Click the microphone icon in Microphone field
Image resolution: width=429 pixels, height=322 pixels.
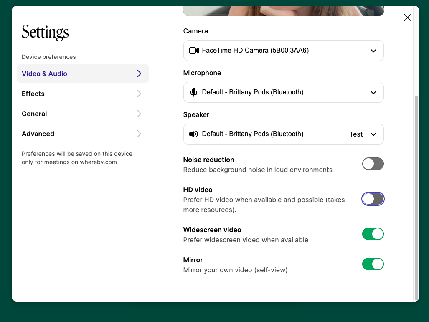tap(193, 92)
